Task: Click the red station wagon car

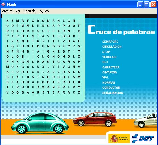Action: pyautogui.click(x=95, y=119)
